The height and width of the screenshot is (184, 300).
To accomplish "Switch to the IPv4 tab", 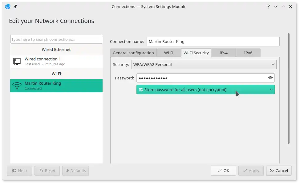I will (x=224, y=53).
